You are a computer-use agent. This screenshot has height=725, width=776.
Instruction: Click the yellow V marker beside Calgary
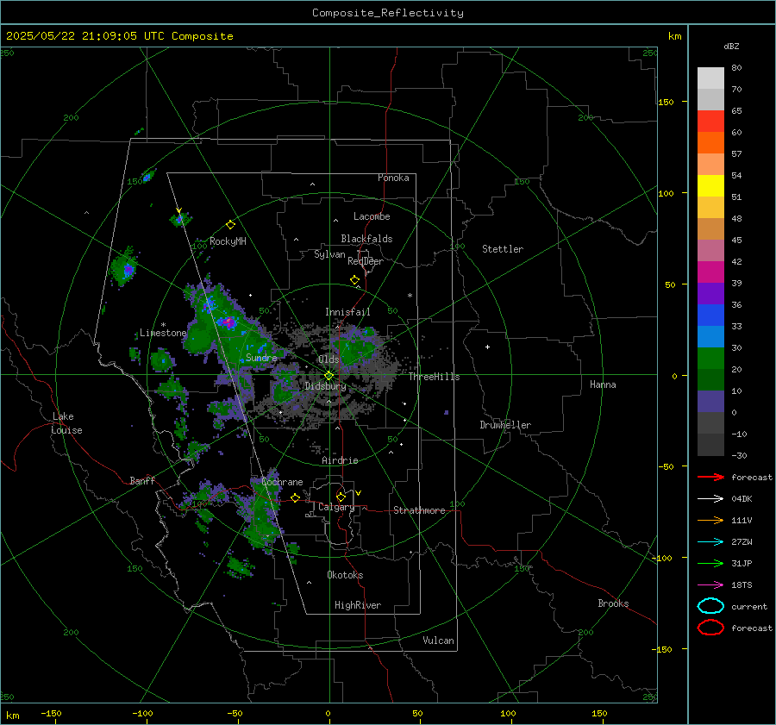click(359, 493)
